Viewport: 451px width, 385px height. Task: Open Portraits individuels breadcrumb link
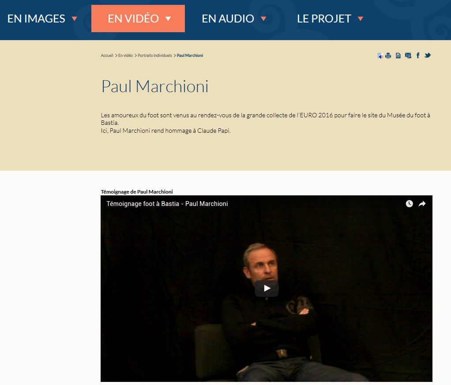pos(155,56)
